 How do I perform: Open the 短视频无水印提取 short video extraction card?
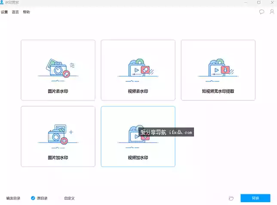point(218,70)
